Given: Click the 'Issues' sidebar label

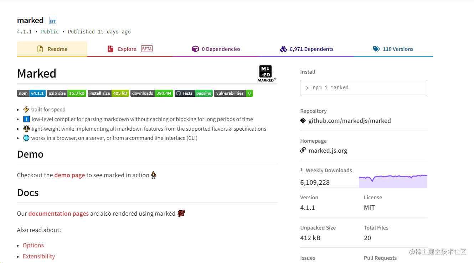Looking at the screenshot, I should (308, 258).
